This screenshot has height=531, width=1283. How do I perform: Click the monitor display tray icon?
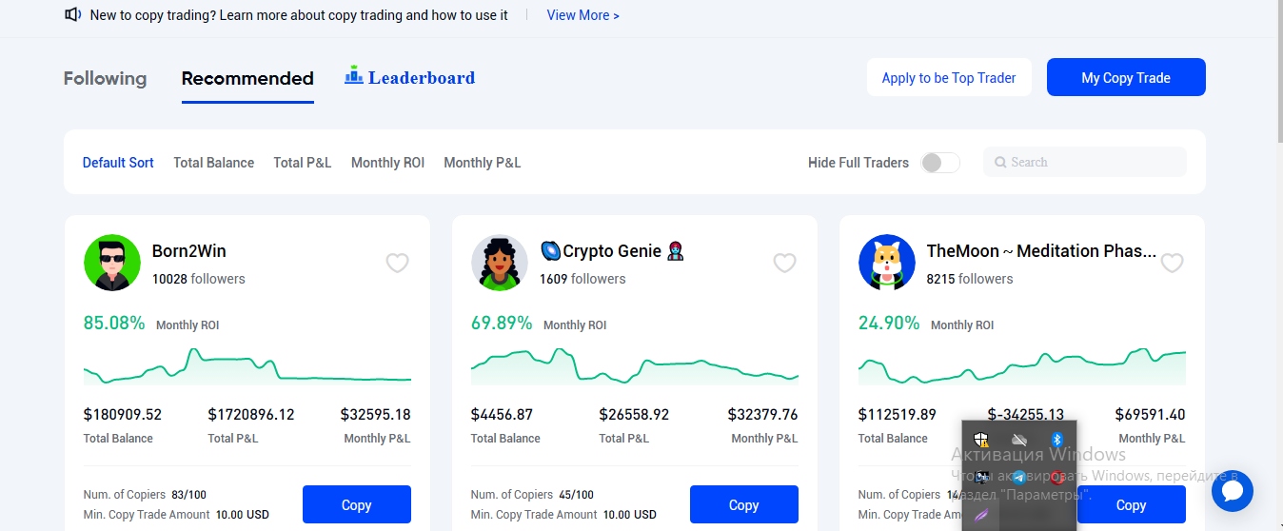coord(981,477)
